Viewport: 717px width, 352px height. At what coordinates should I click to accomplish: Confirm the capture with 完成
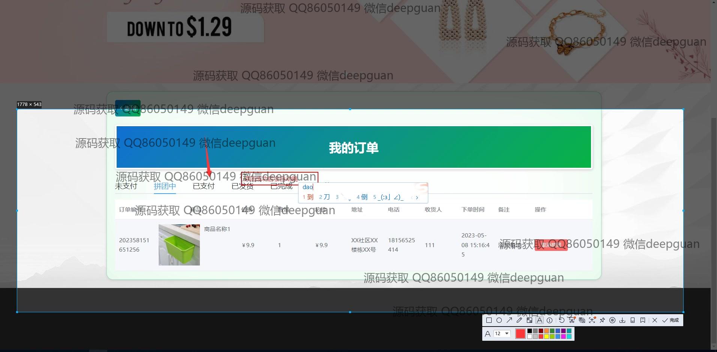coord(670,320)
